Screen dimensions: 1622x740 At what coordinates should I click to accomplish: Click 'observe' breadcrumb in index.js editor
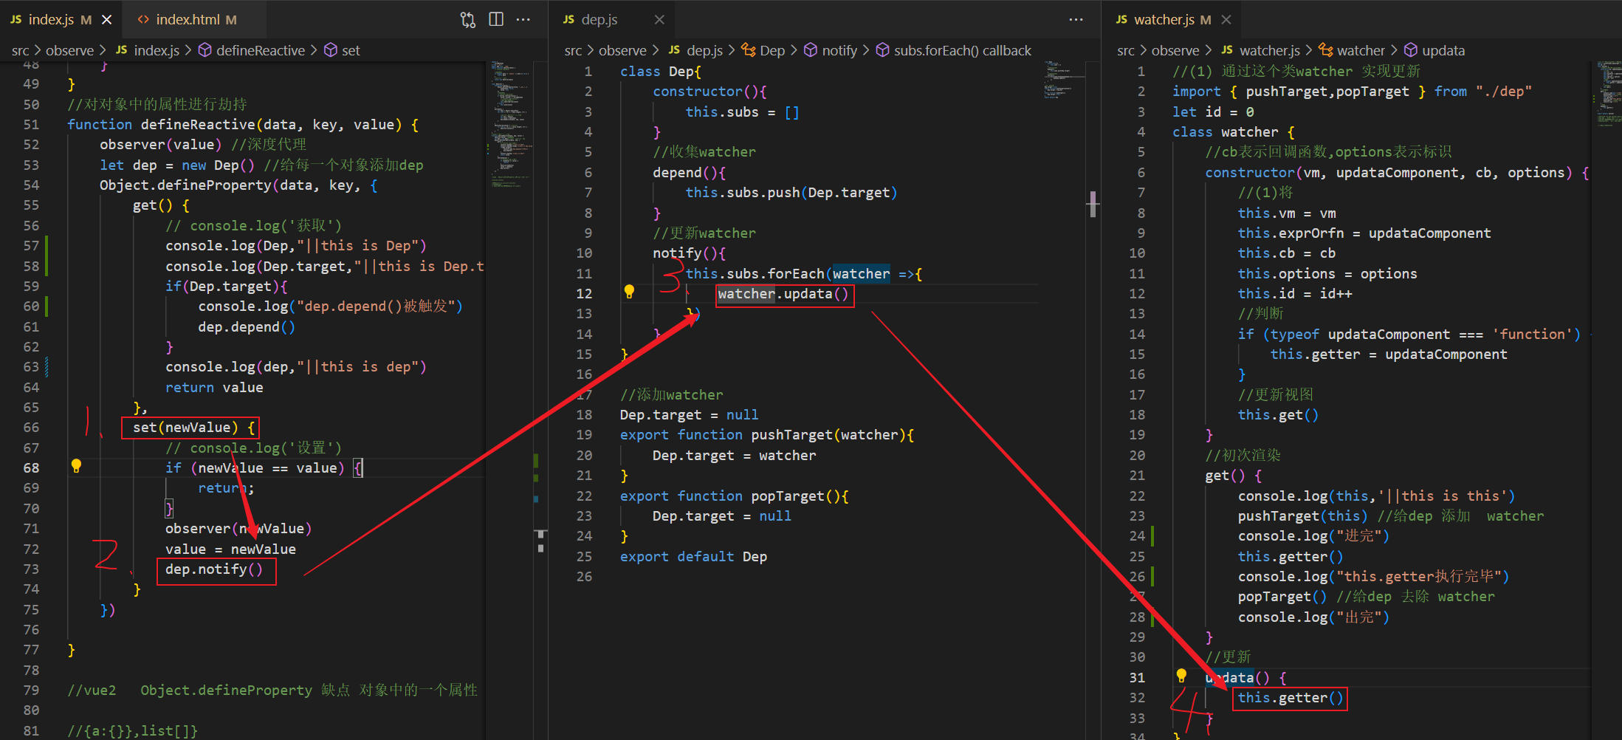coord(69,51)
